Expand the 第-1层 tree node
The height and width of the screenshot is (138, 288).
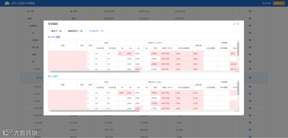25,11
